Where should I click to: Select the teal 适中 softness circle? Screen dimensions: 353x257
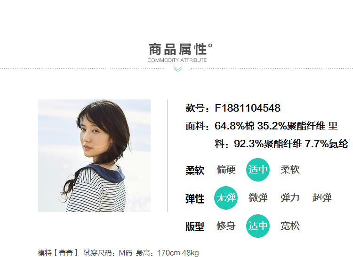tap(258, 170)
